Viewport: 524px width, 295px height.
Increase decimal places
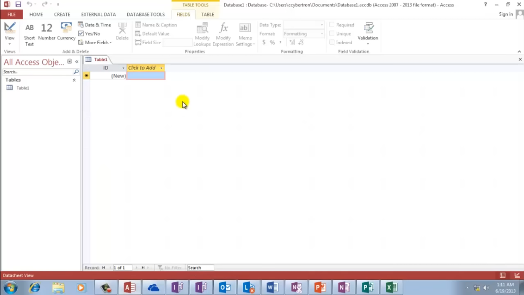point(292,42)
